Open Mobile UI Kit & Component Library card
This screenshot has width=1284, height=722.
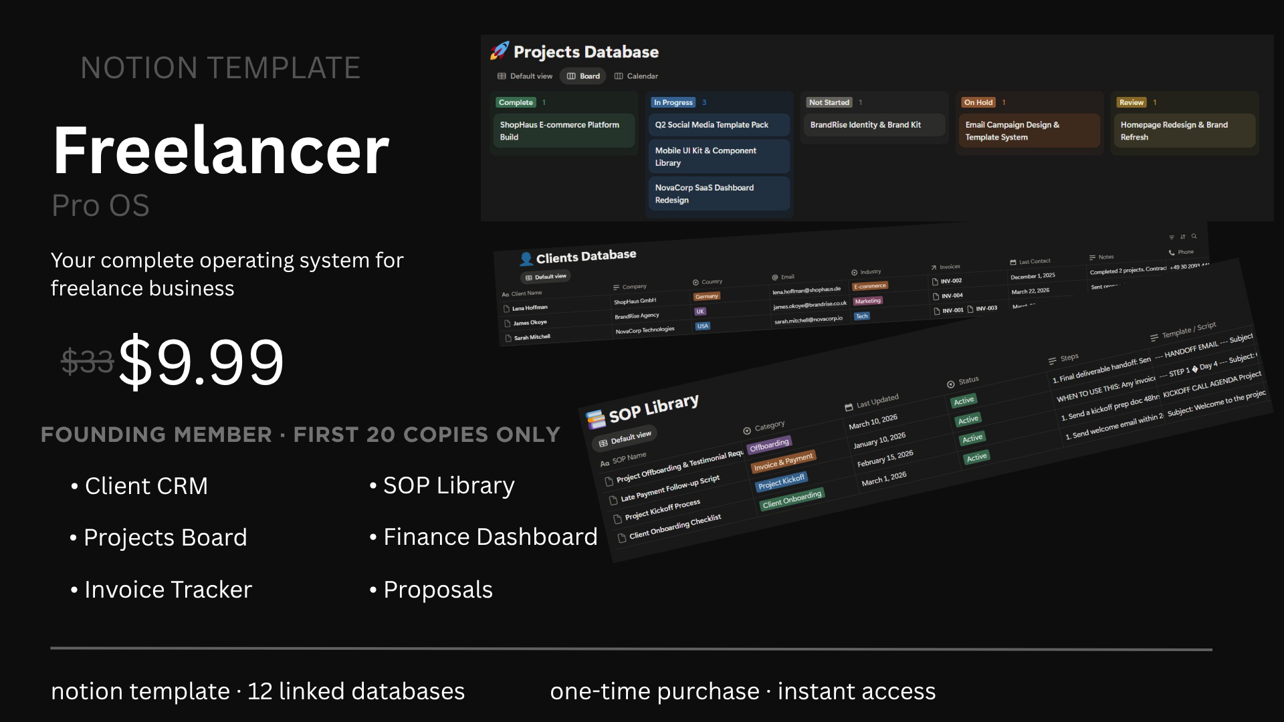[x=719, y=156]
